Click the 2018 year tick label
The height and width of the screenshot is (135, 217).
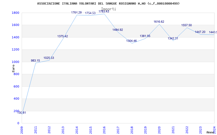[132, 130]
